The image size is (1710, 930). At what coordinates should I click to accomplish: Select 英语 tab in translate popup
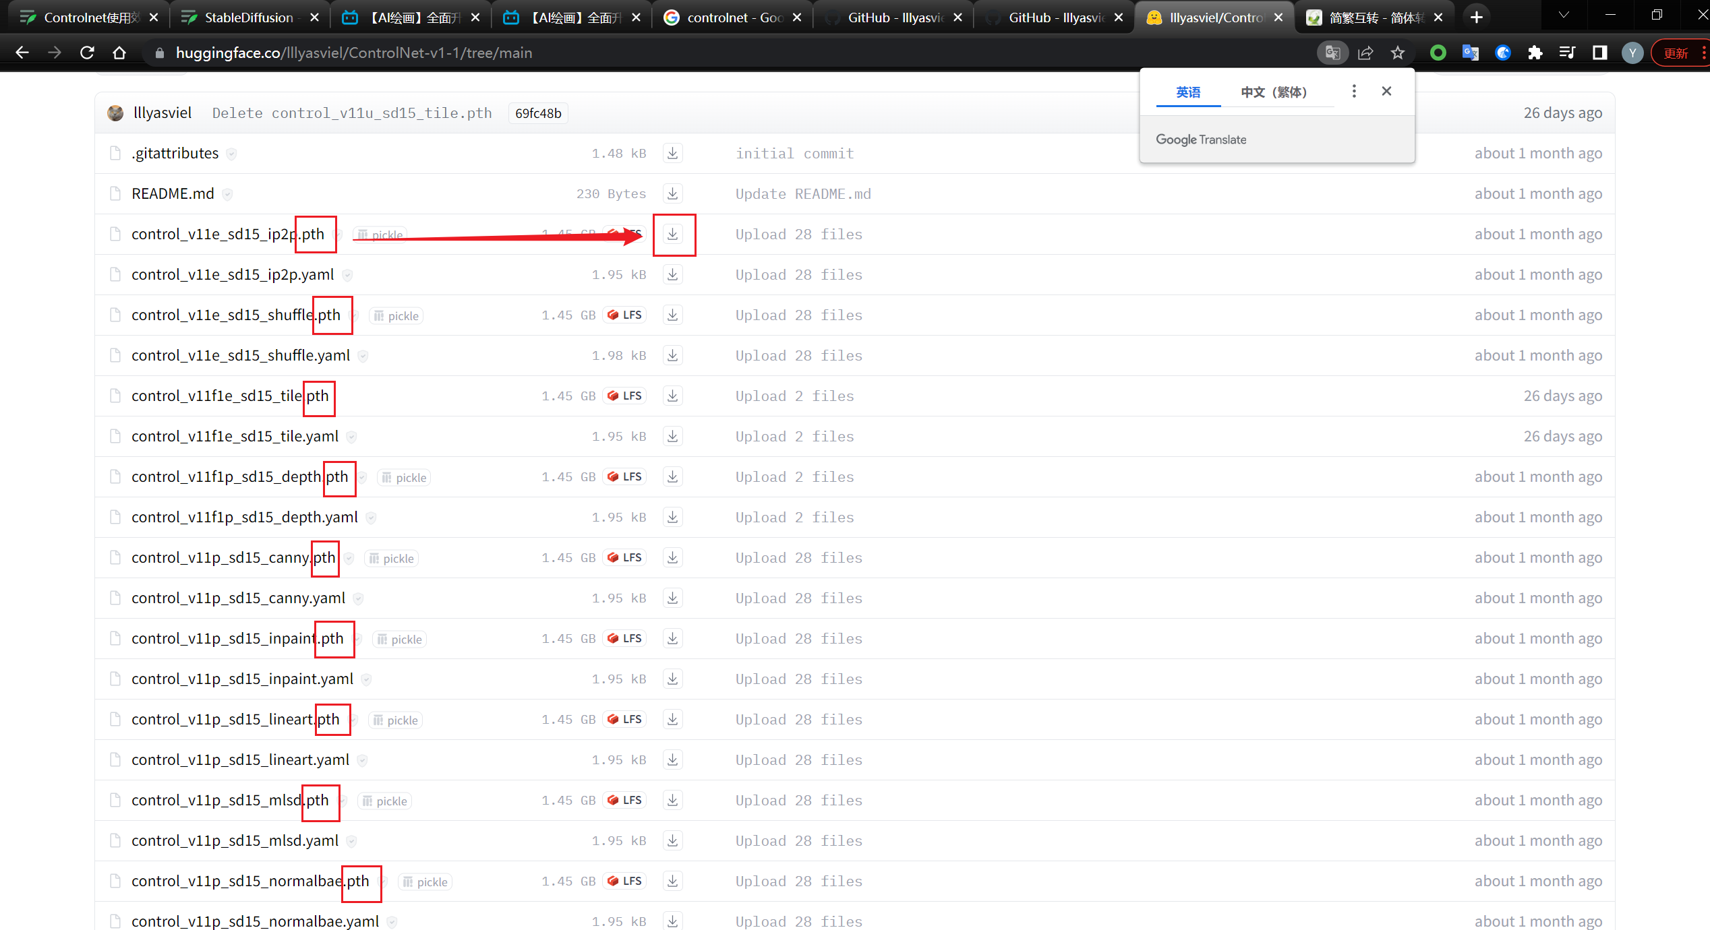click(x=1188, y=92)
